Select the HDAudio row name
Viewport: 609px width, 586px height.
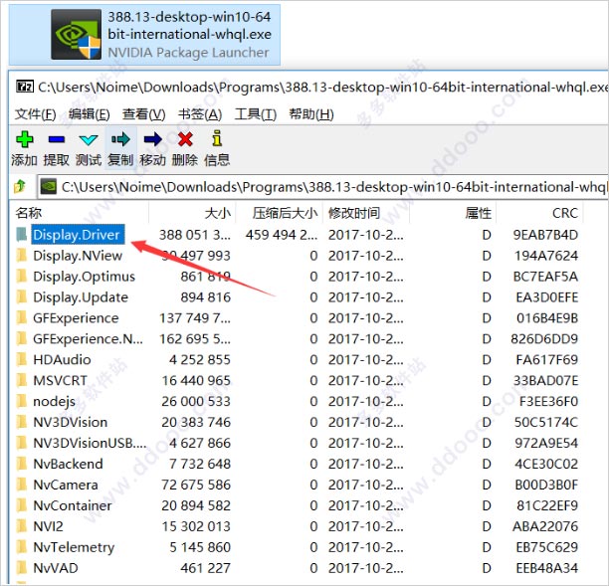pos(62,359)
